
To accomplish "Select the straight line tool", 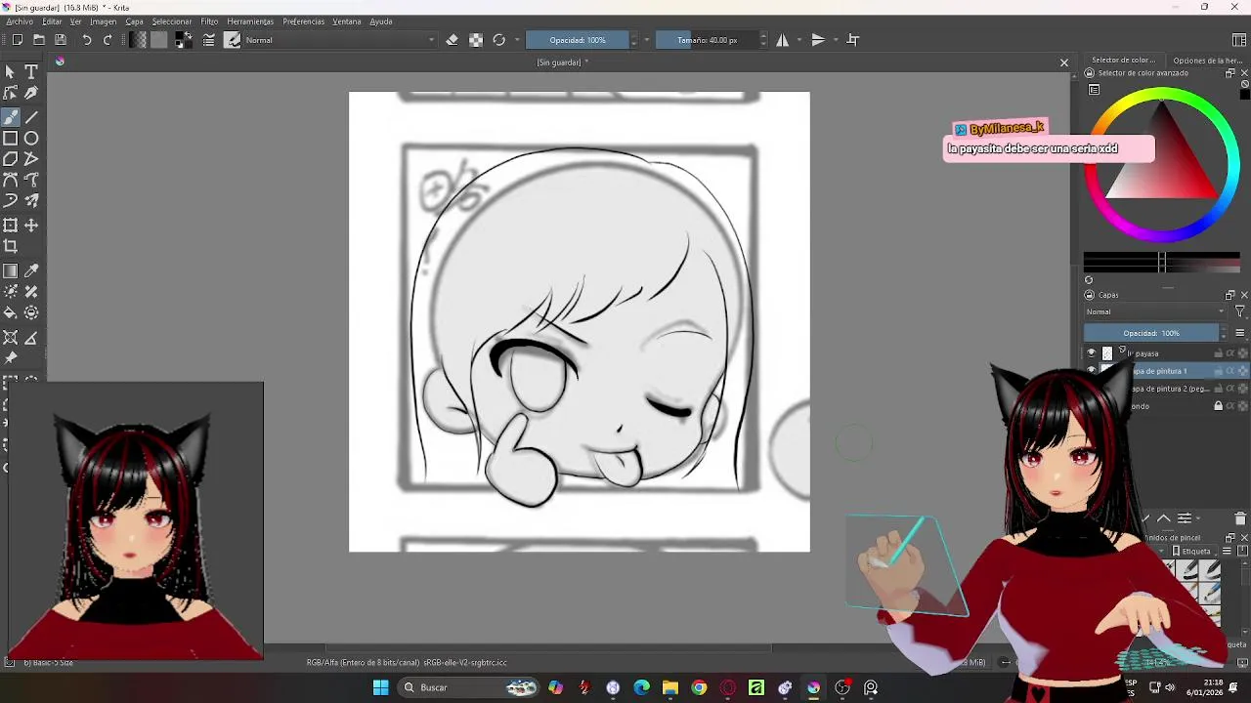I will coord(31,117).
